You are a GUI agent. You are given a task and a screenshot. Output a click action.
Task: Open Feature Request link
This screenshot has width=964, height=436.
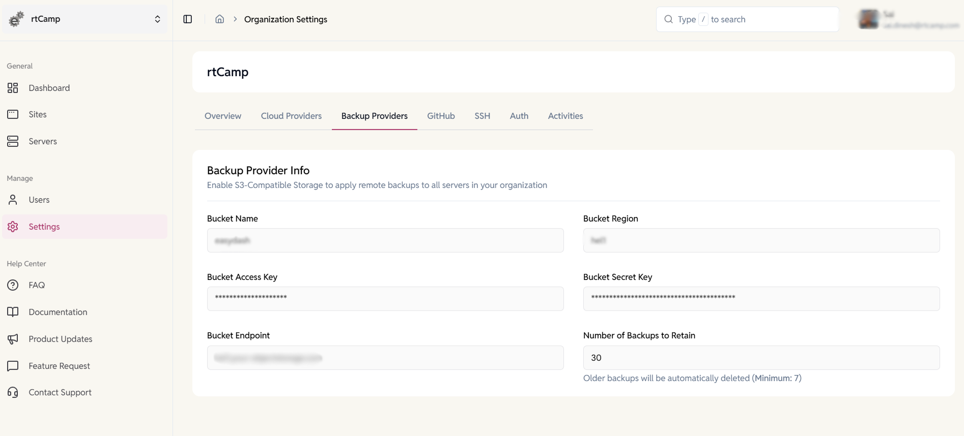[x=59, y=366]
